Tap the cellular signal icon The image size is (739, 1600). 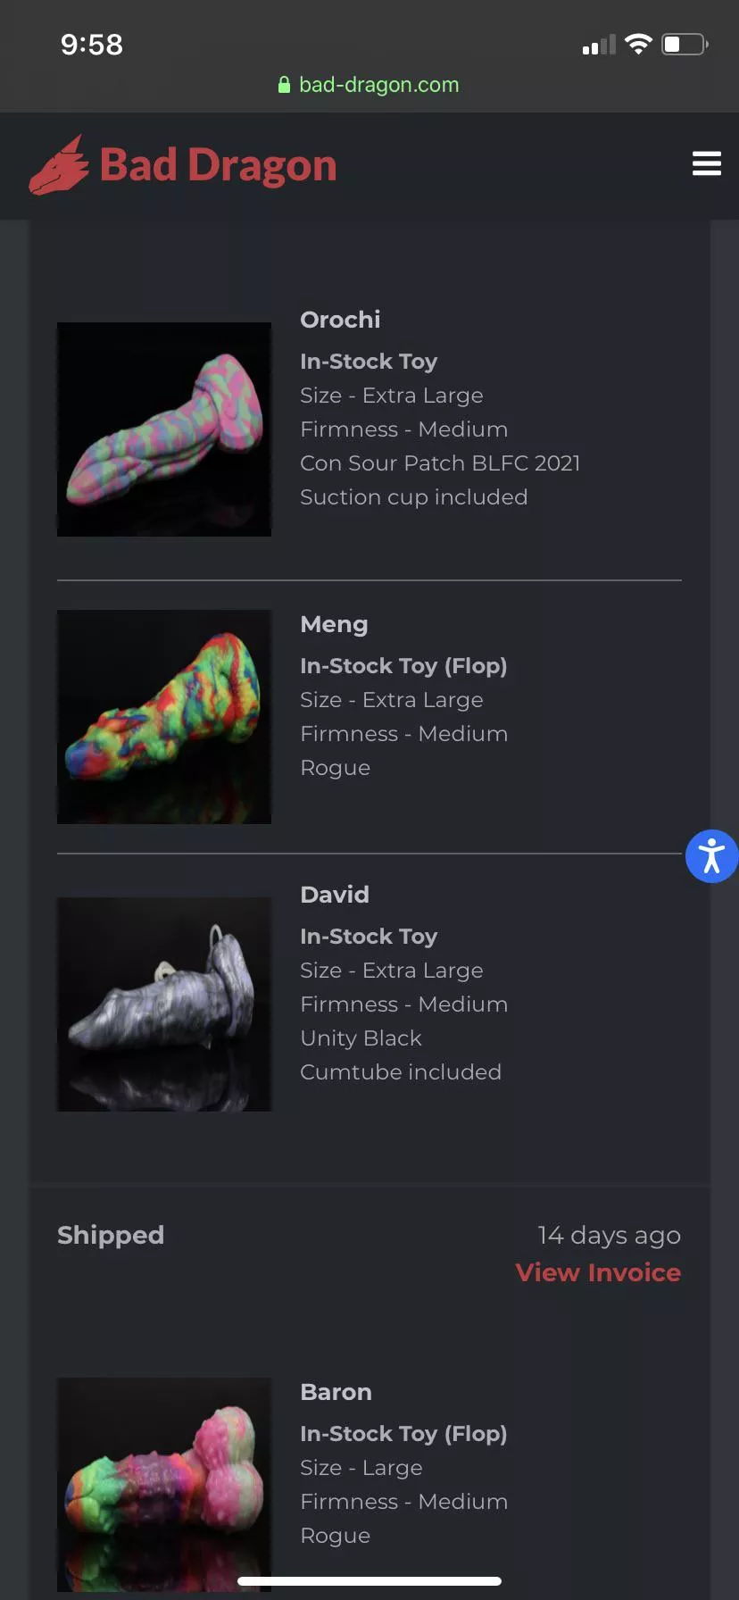point(599,45)
